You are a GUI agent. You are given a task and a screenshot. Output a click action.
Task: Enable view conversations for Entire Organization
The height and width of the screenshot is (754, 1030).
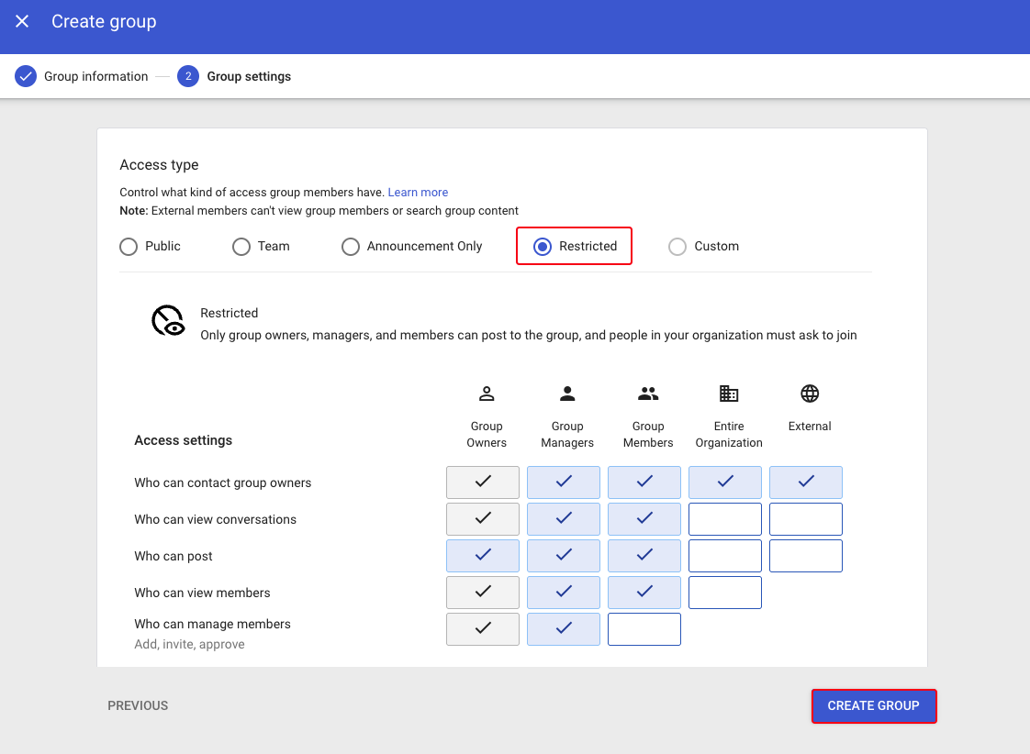pyautogui.click(x=725, y=519)
